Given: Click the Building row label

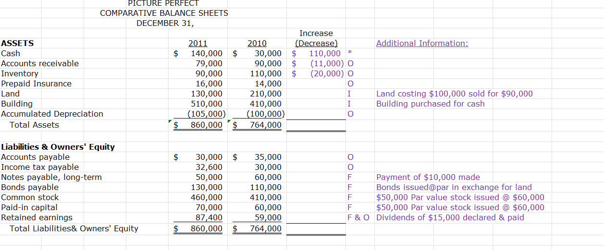Looking at the screenshot, I should tap(17, 104).
